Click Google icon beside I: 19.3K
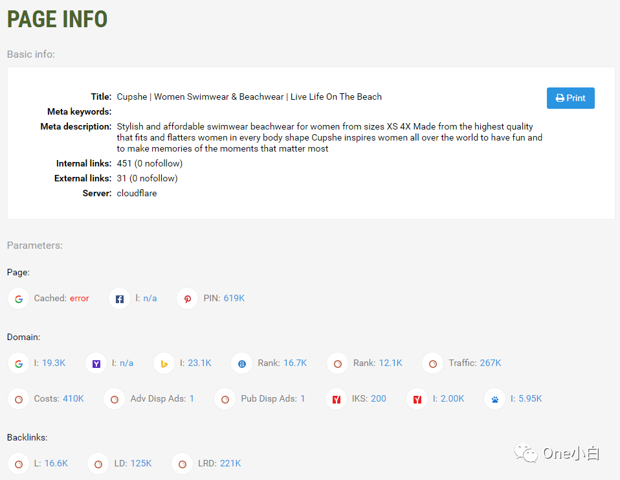 click(19, 363)
